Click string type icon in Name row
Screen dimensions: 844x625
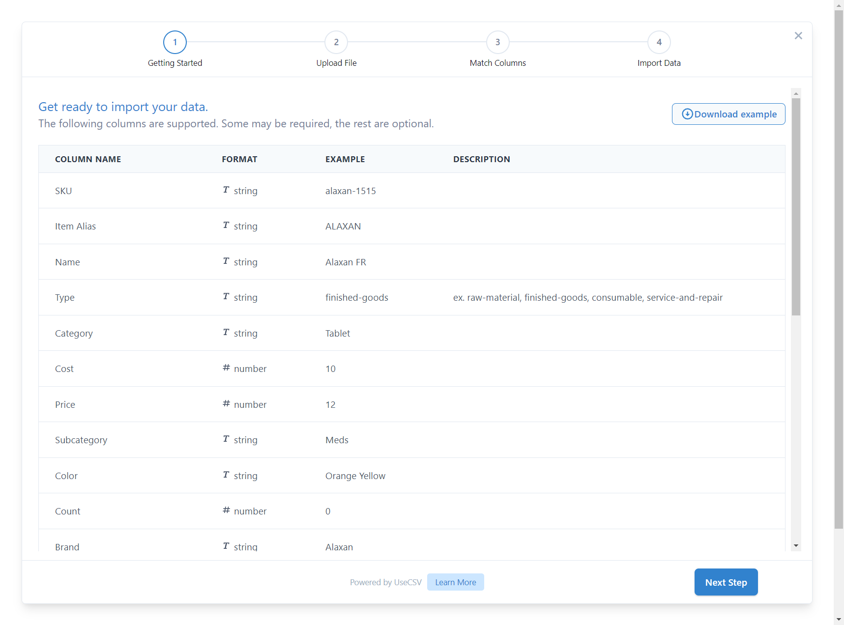226,261
